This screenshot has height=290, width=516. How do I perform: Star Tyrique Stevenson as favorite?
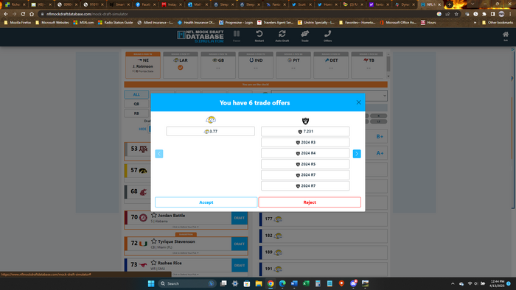point(153,241)
